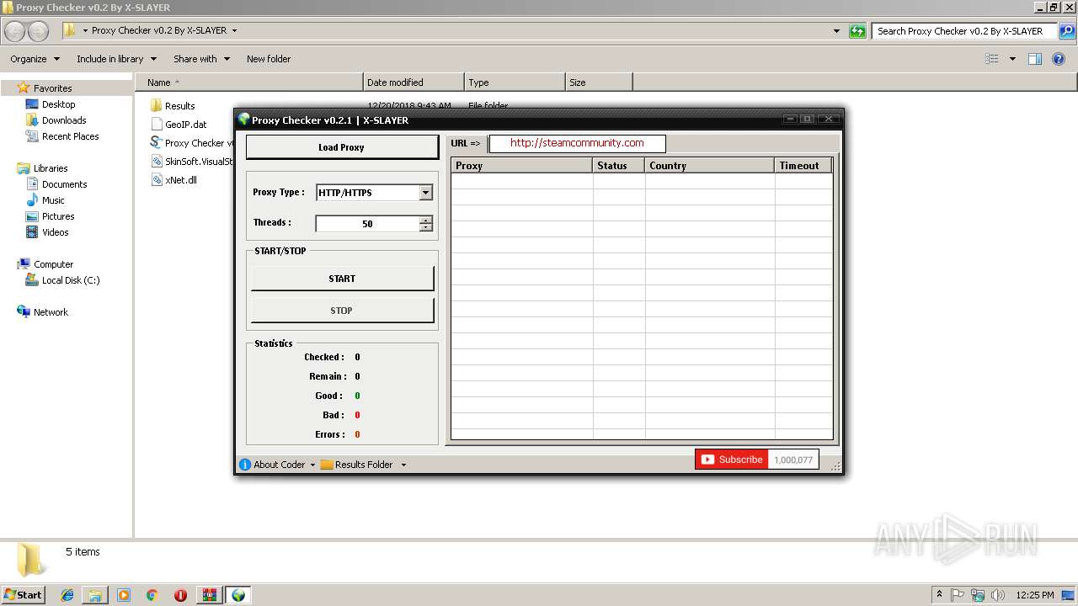The height and width of the screenshot is (606, 1078).
Task: Sort by the Timeout column header
Action: click(x=803, y=166)
